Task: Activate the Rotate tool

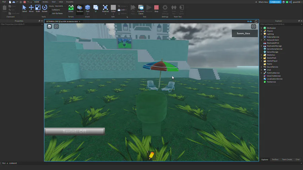Action: click(x=45, y=9)
